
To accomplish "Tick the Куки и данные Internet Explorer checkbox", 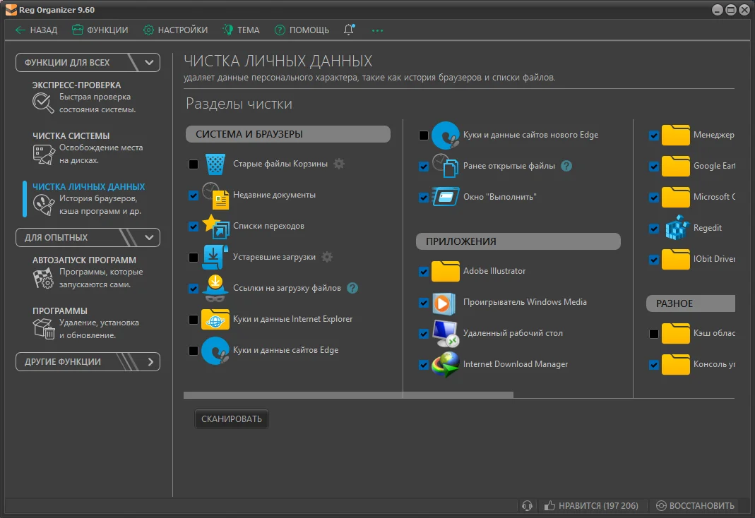I will (194, 320).
